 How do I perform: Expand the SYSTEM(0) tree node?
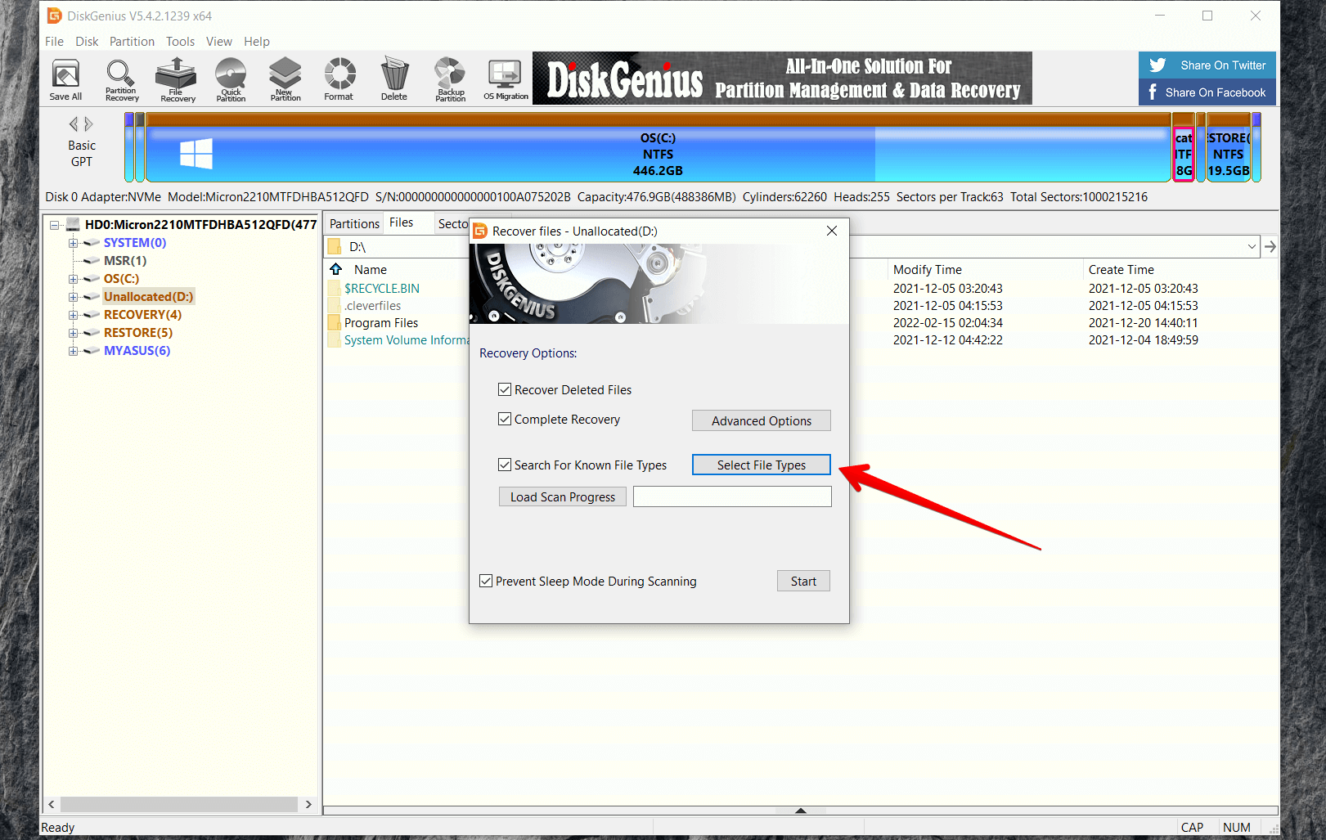(x=73, y=243)
